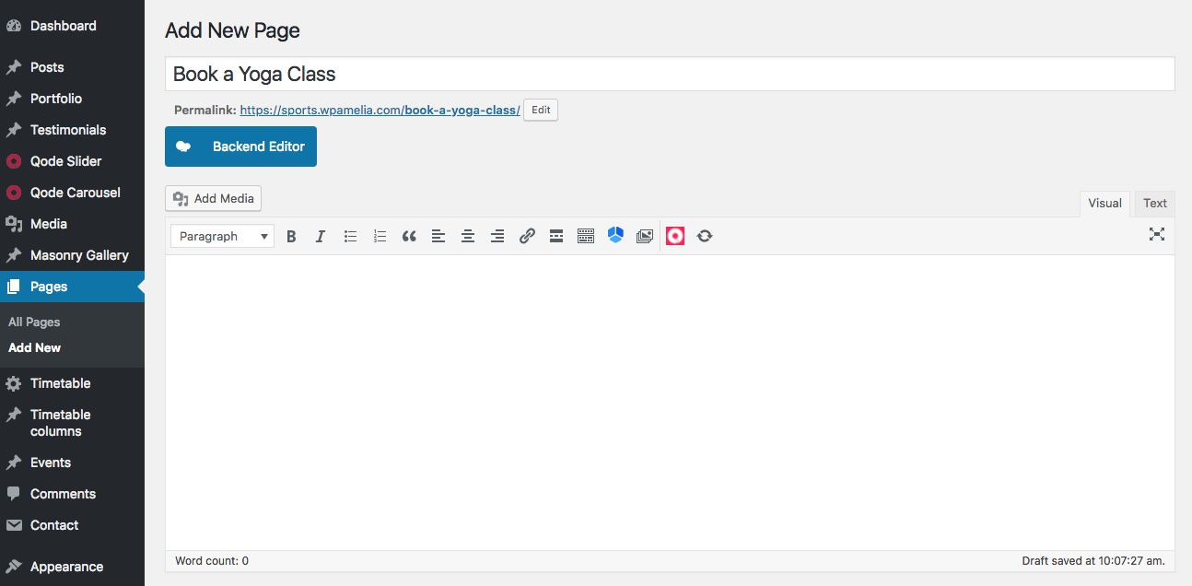Align text right

tap(497, 236)
